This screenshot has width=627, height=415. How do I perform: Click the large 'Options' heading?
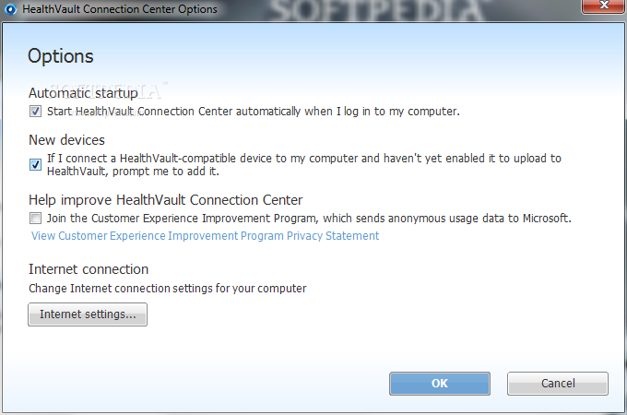pyautogui.click(x=61, y=56)
